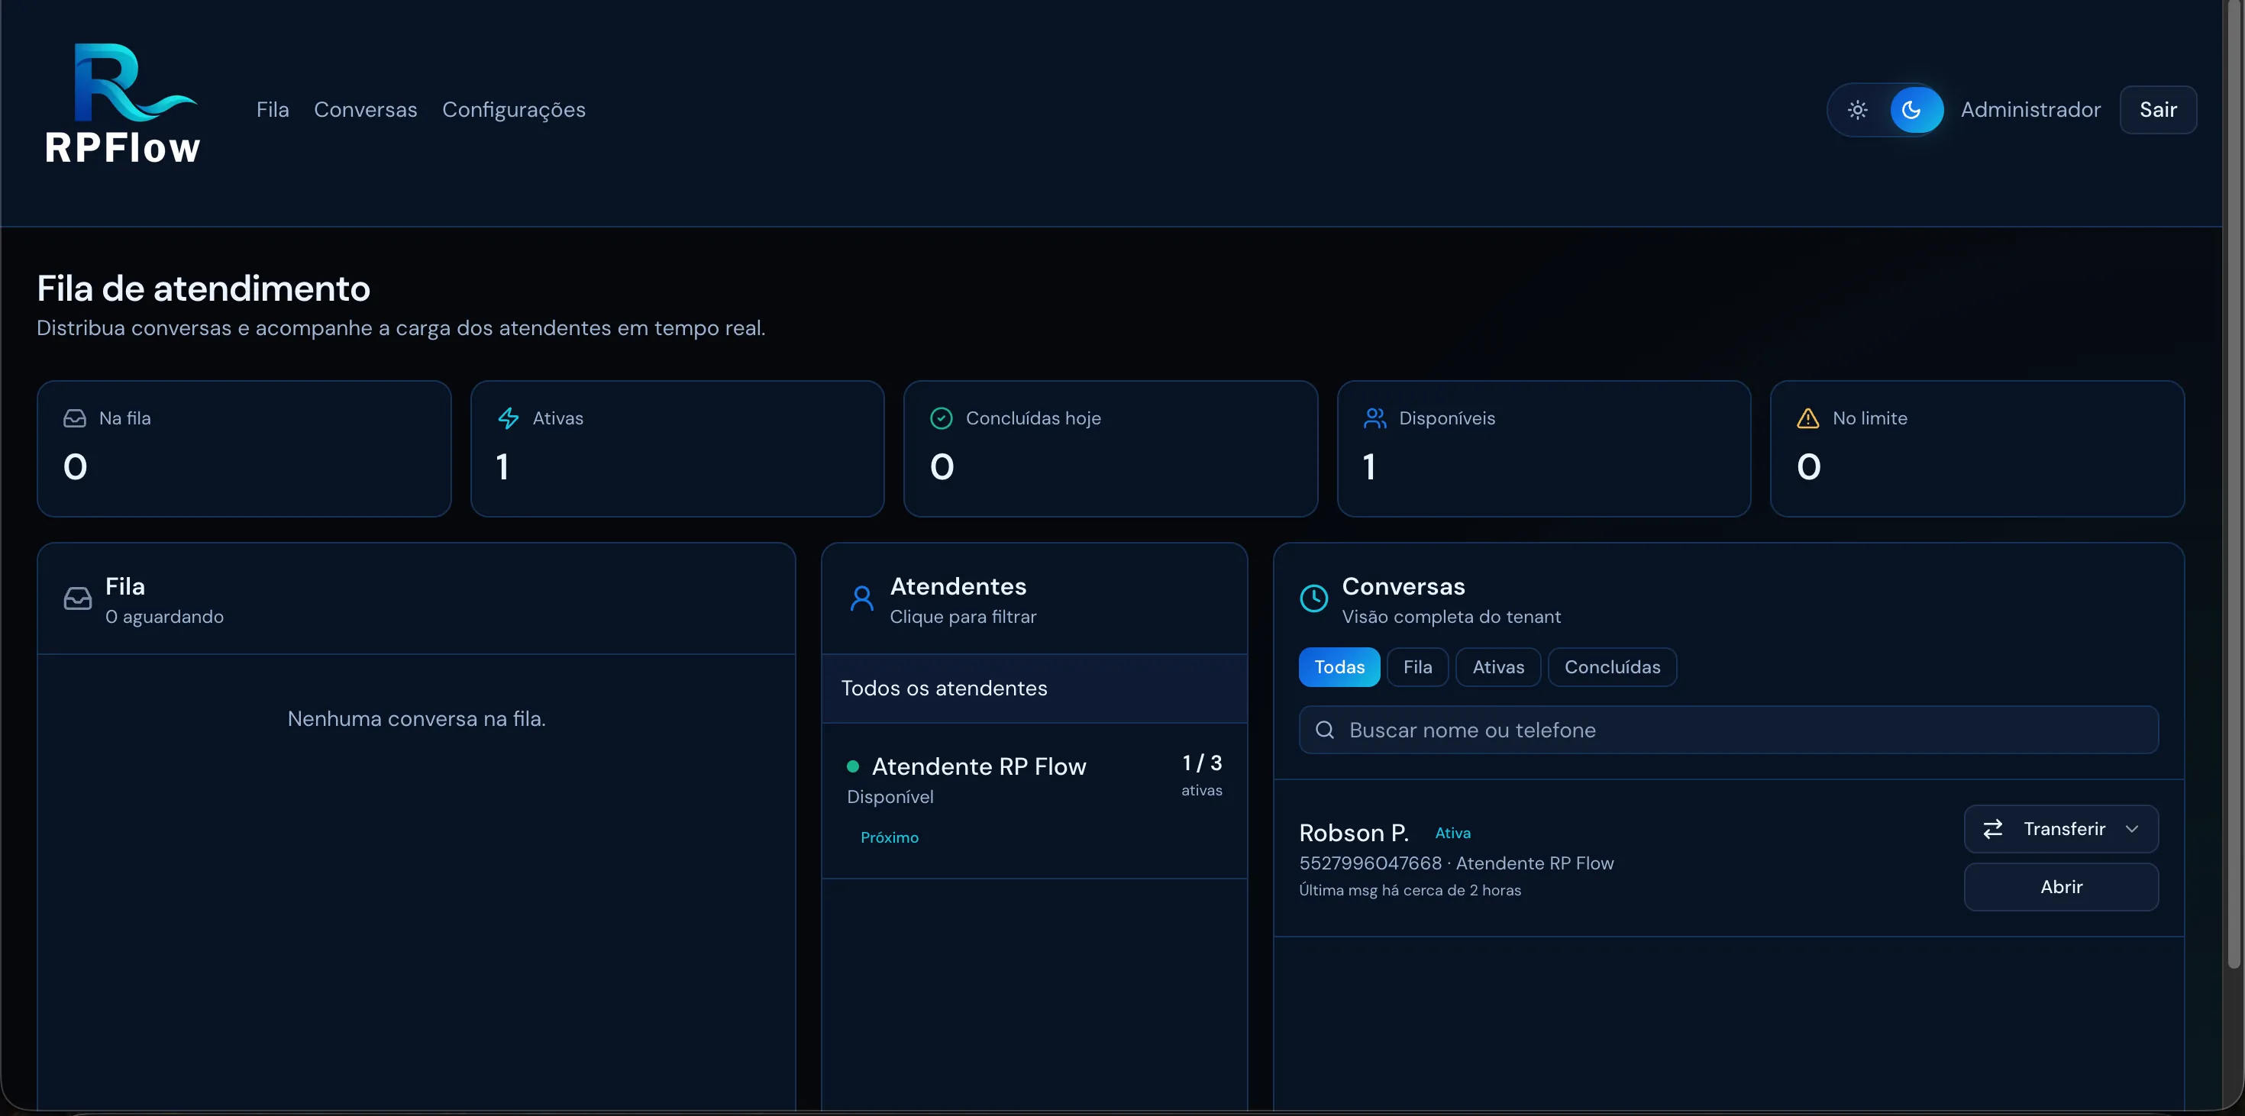Click the Na fila stat card
Viewport: 2245px width, 1116px height.
(x=244, y=449)
